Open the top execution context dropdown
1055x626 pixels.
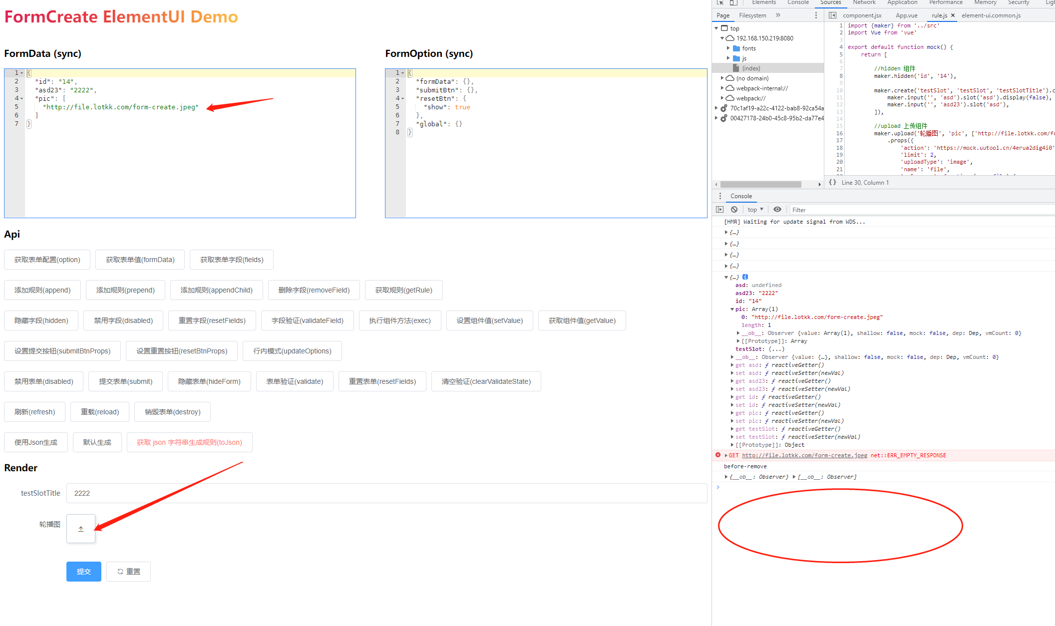click(x=754, y=209)
